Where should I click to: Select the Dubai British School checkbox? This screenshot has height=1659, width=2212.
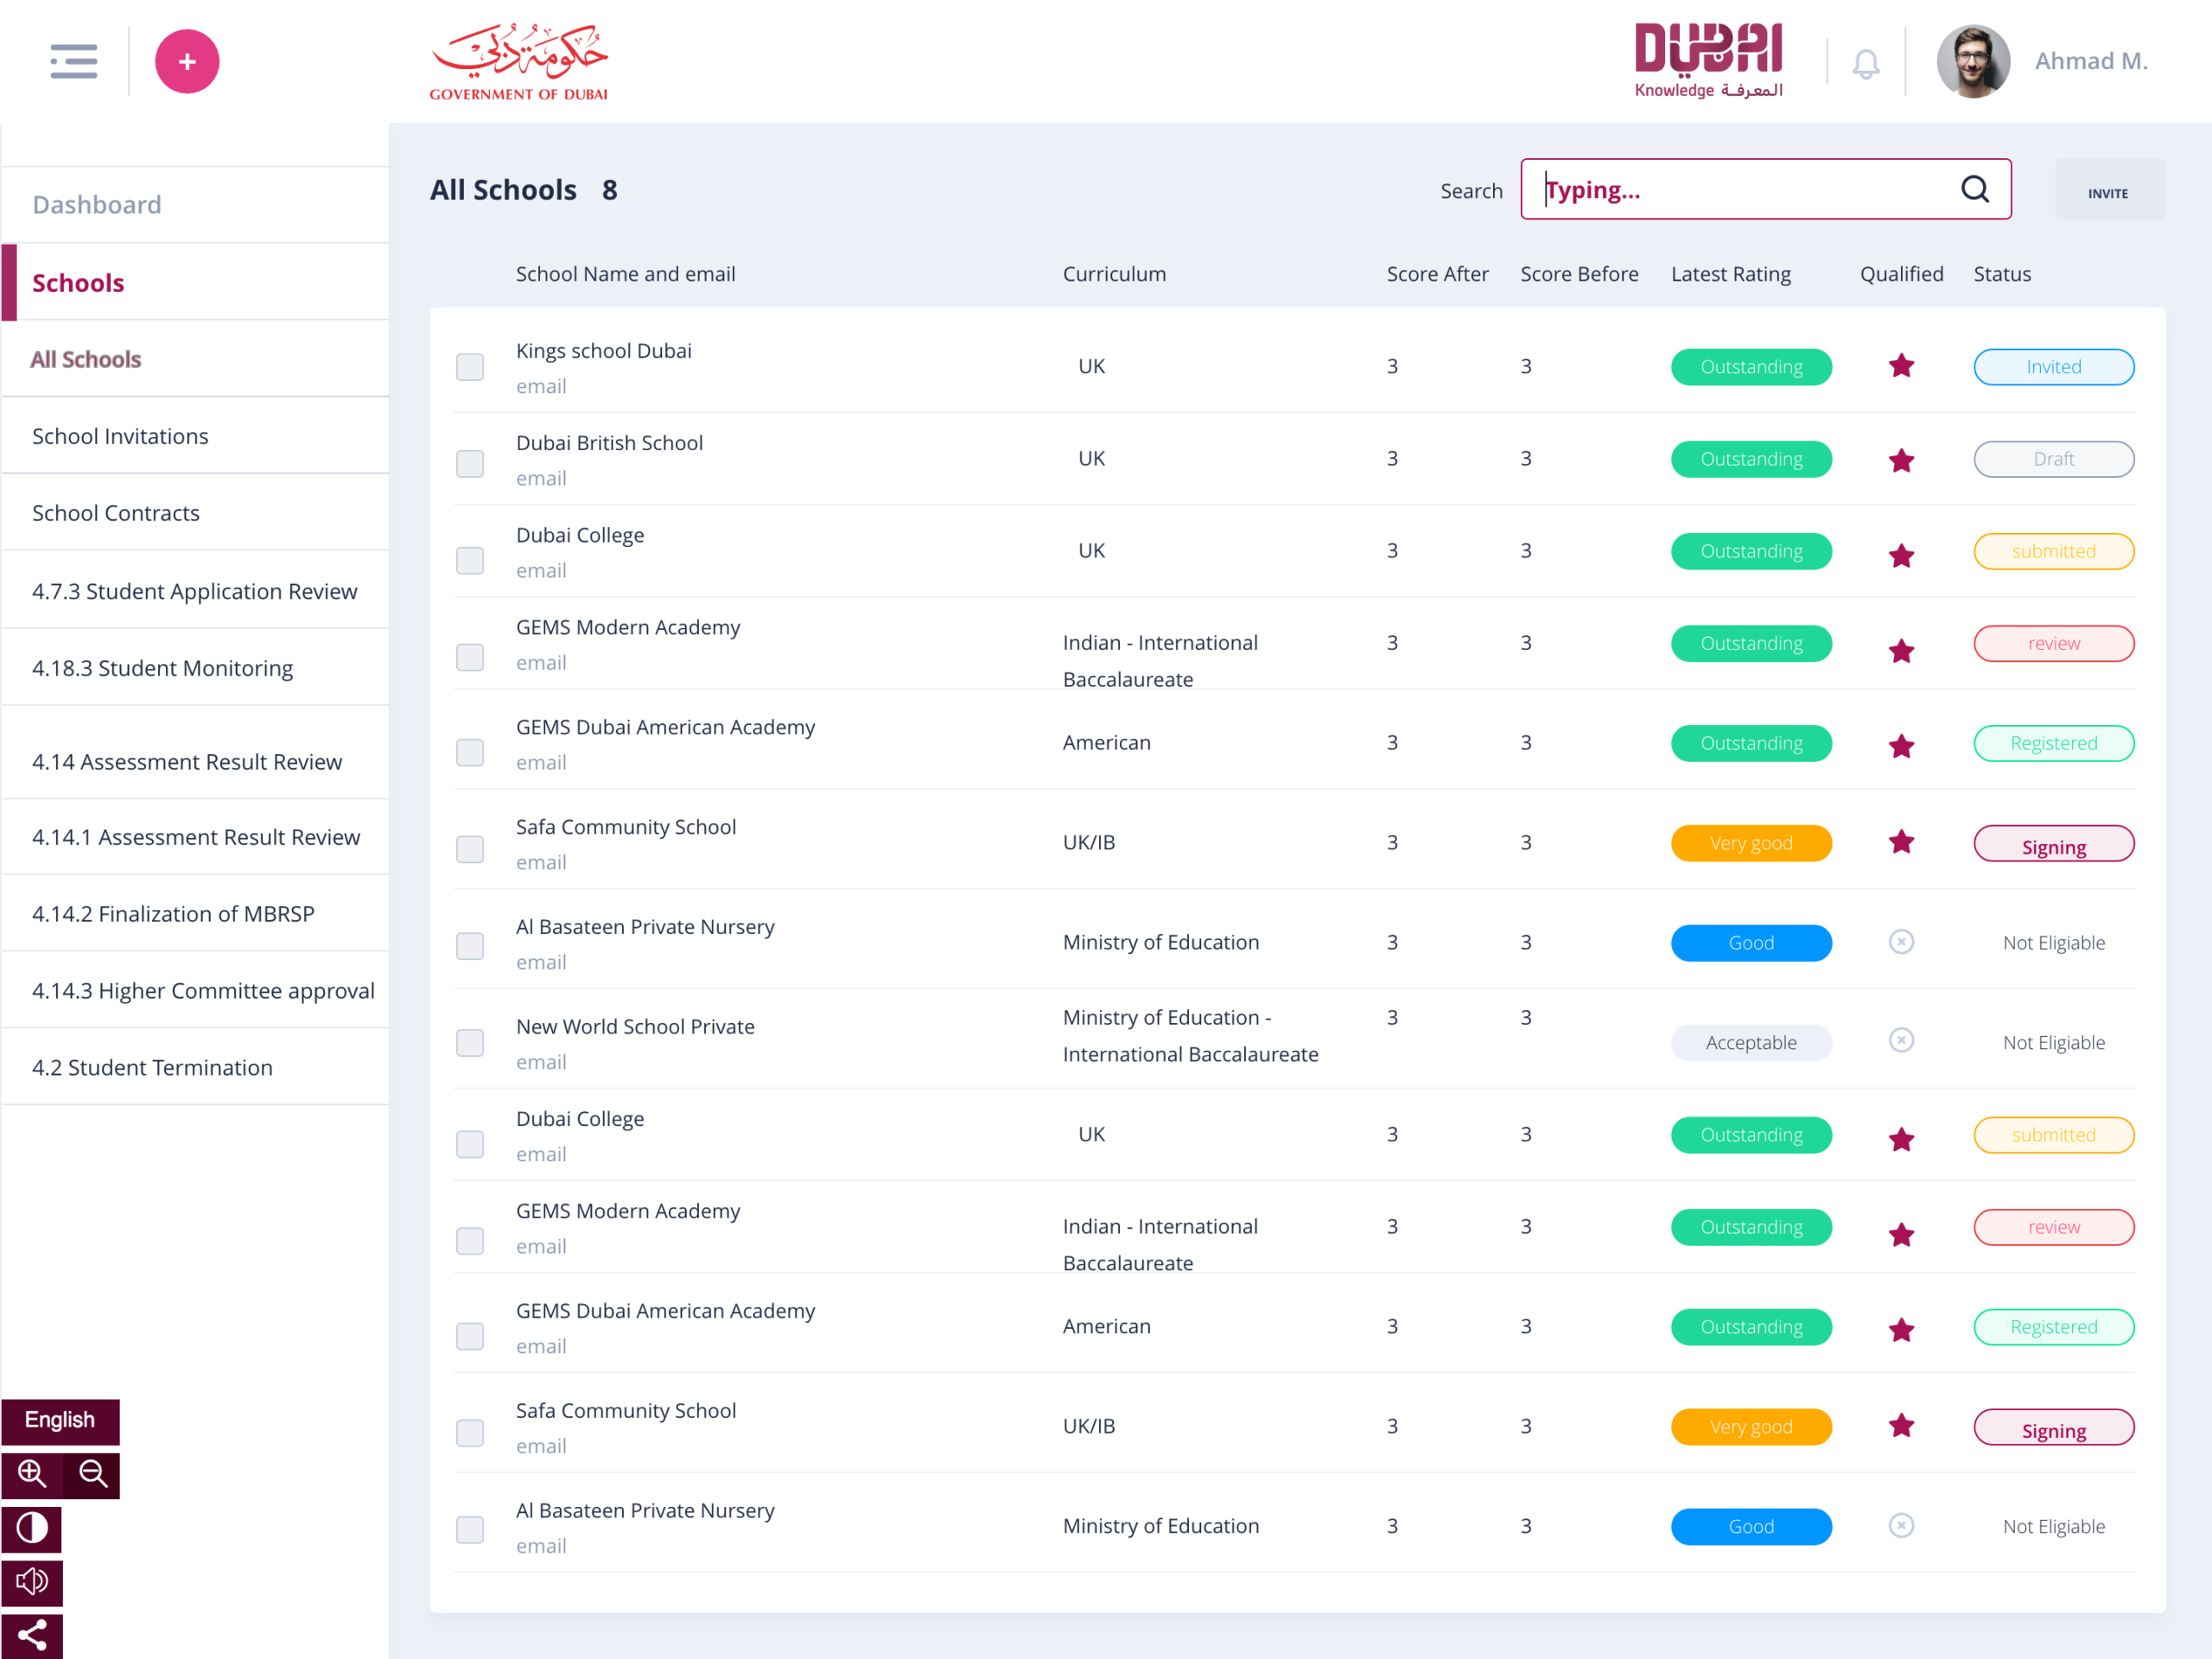pyautogui.click(x=470, y=463)
